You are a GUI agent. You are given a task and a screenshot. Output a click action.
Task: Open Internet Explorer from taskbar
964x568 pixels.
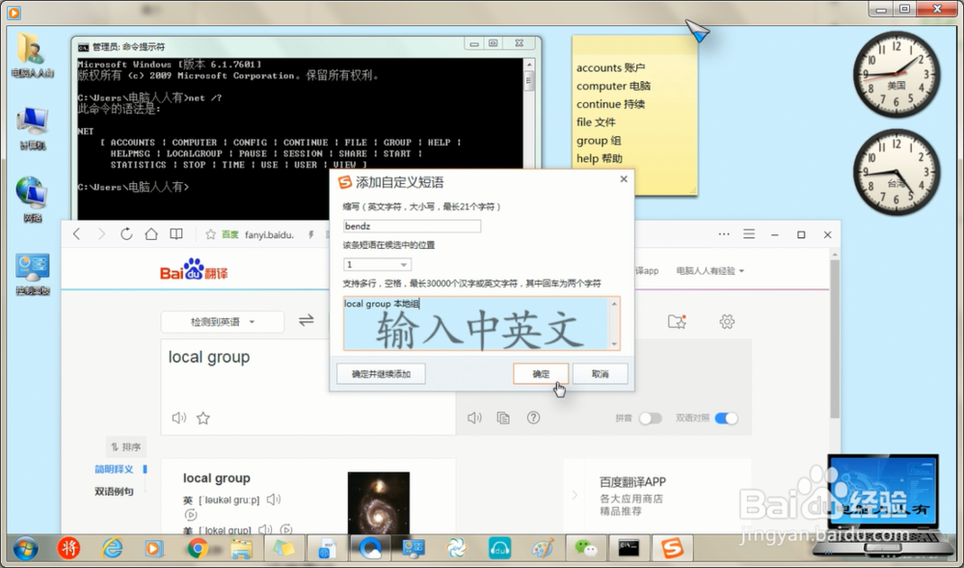(112, 549)
